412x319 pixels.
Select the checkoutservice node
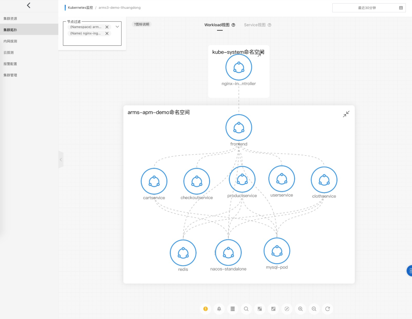click(x=196, y=181)
